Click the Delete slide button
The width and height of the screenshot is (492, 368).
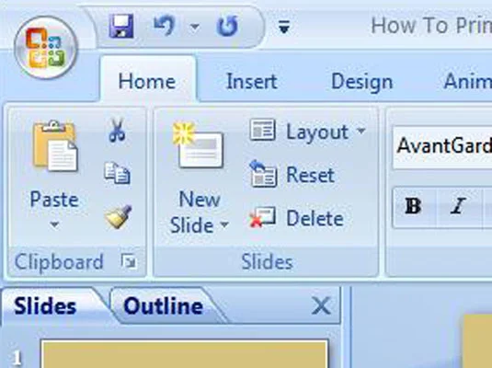[296, 218]
